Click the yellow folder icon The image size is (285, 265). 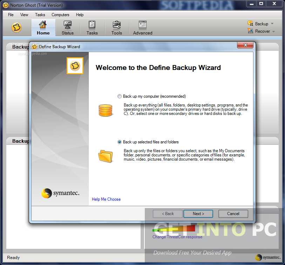click(106, 156)
